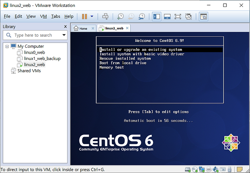Open the Edit menu
250x173 pixels.
coord(18,16)
